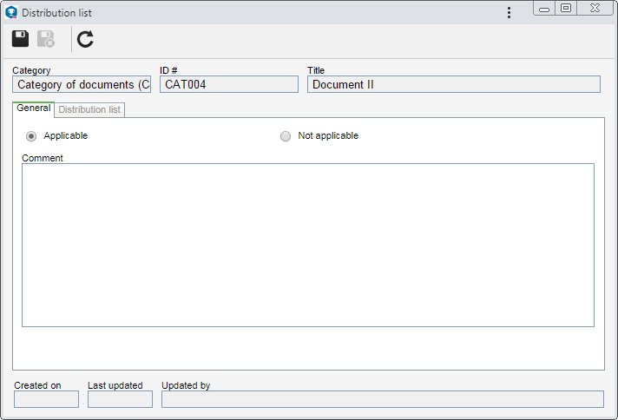The width and height of the screenshot is (618, 420).
Task: Select the Not applicable radio button
Action: point(286,136)
